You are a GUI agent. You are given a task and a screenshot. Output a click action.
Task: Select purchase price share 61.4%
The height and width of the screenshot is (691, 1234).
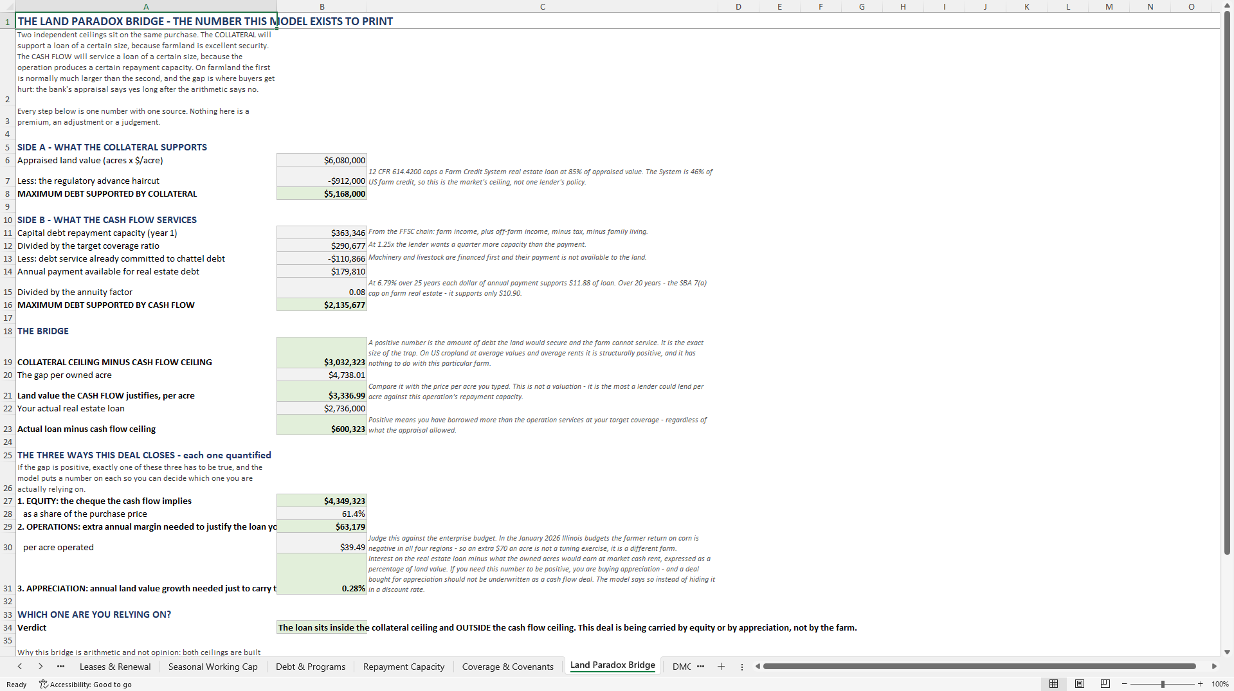(322, 514)
